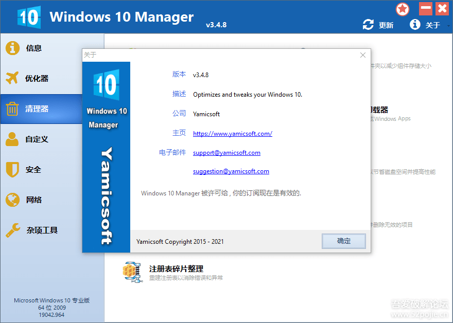
Task: Click the v3.4.8 version text in dialog
Action: click(201, 75)
